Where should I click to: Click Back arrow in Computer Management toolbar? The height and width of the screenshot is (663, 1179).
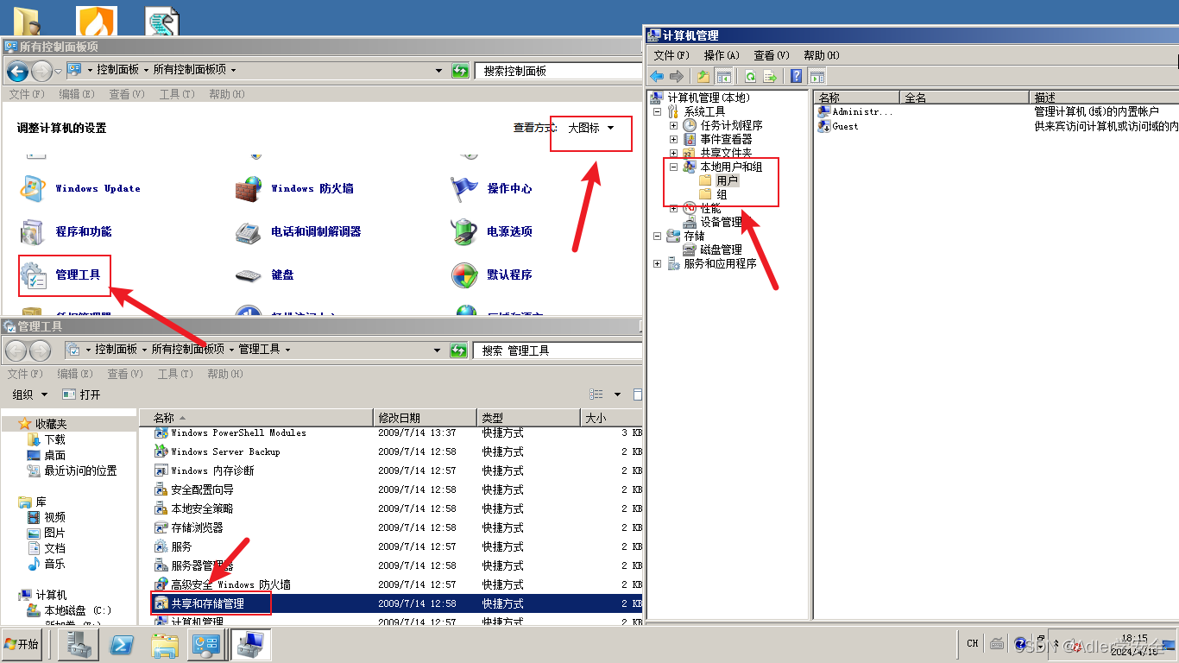657,76
